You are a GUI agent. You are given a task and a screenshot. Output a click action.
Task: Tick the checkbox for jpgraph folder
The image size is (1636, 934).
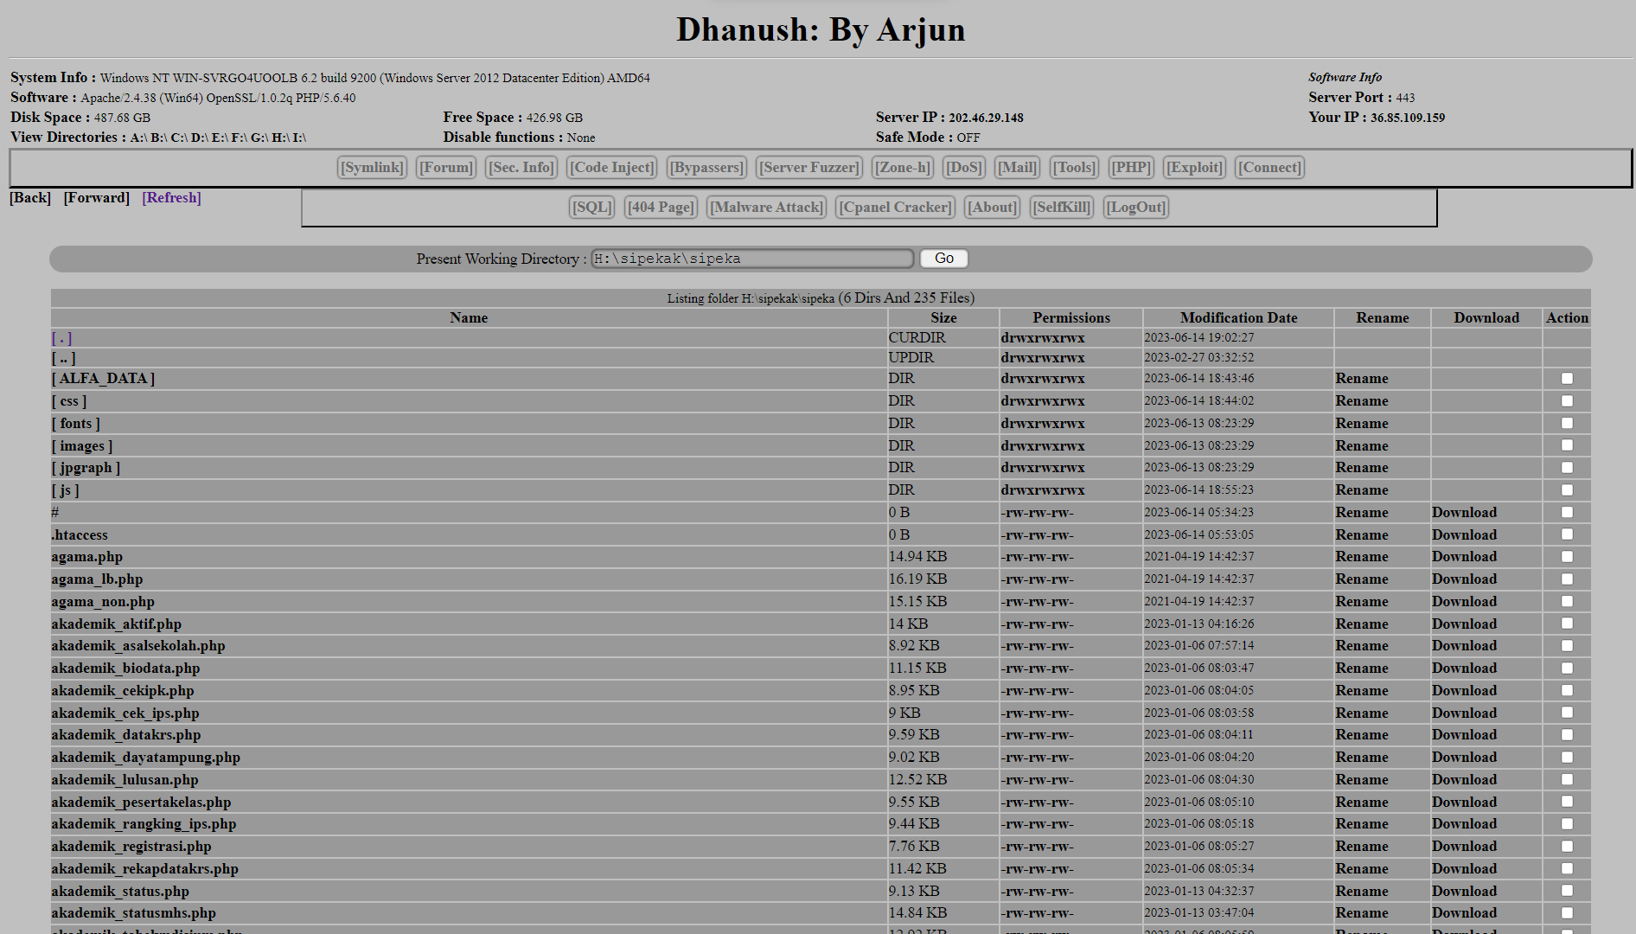1567,468
